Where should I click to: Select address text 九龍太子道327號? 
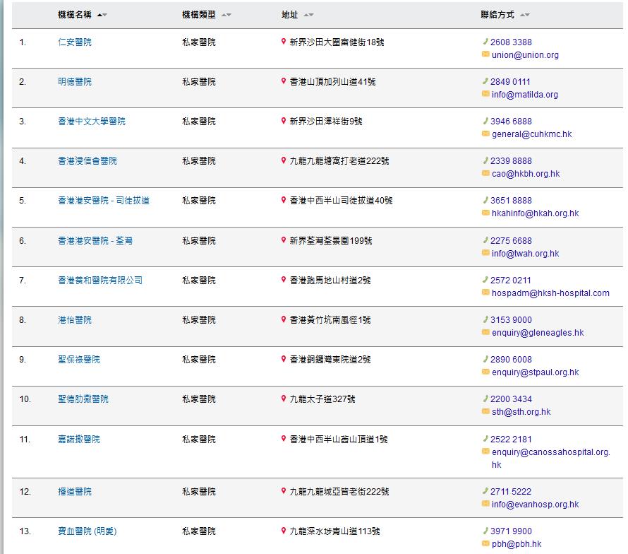pyautogui.click(x=322, y=399)
